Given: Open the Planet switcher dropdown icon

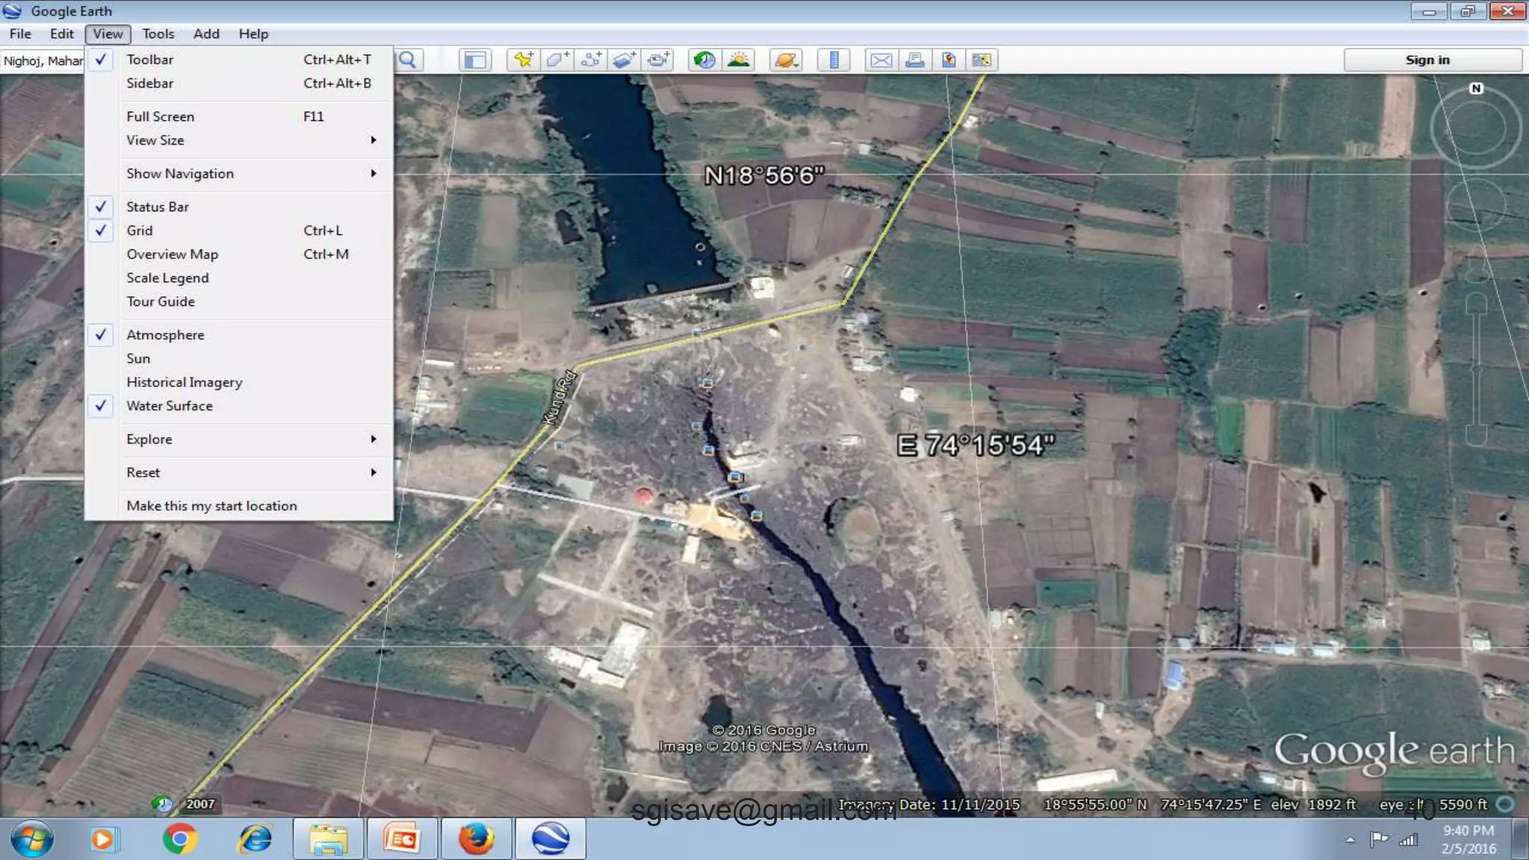Looking at the screenshot, I should tap(786, 60).
